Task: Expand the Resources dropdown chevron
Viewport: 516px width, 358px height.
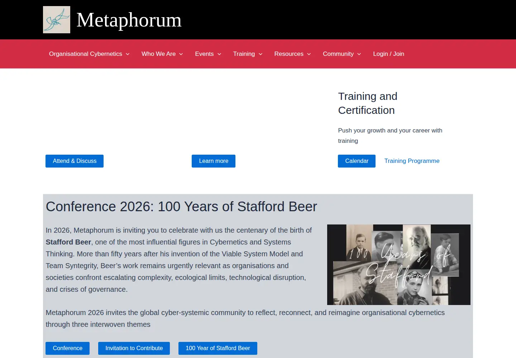Action: point(309,54)
